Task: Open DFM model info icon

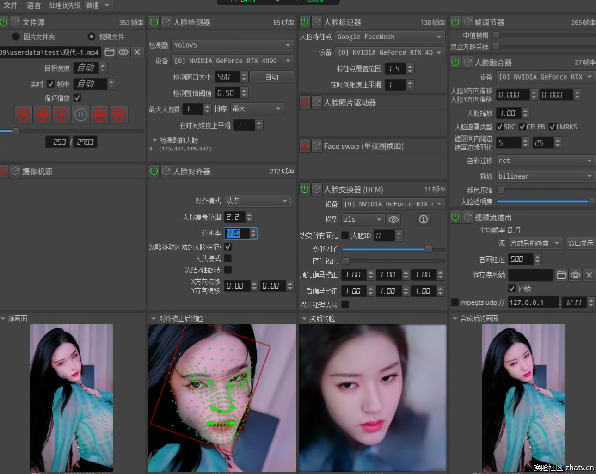Action: [424, 219]
